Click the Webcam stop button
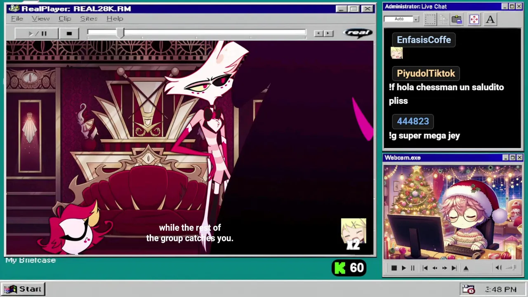Image resolution: width=528 pixels, height=297 pixels. (x=394, y=268)
